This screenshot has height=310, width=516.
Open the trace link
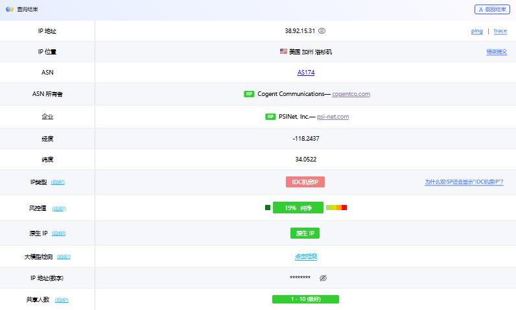coord(500,30)
